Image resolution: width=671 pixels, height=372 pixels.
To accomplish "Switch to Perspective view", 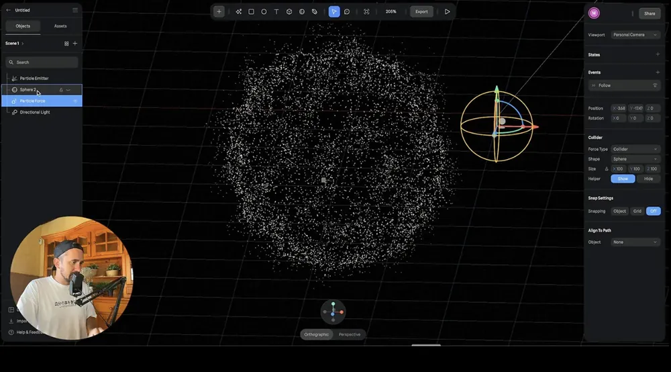I will (350, 334).
